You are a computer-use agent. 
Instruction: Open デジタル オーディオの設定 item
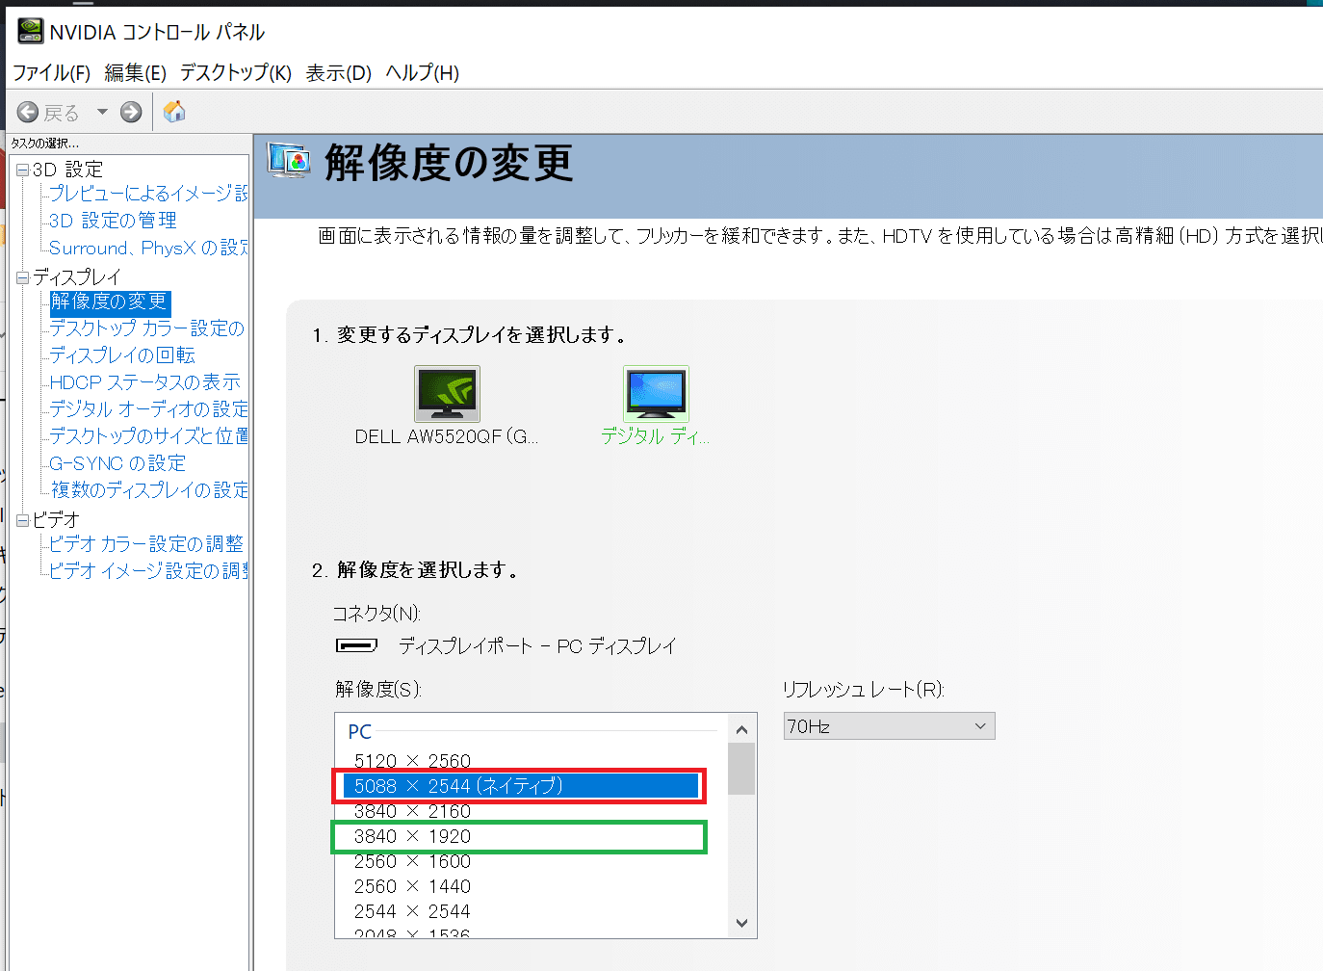point(148,409)
